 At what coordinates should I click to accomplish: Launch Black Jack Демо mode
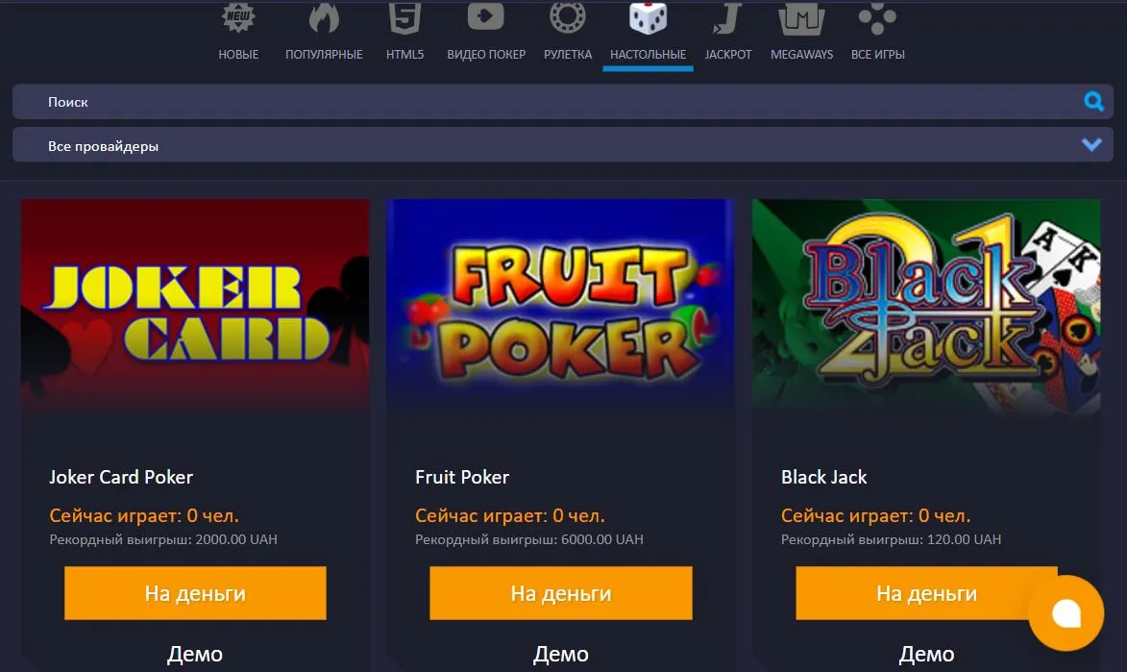(x=926, y=654)
